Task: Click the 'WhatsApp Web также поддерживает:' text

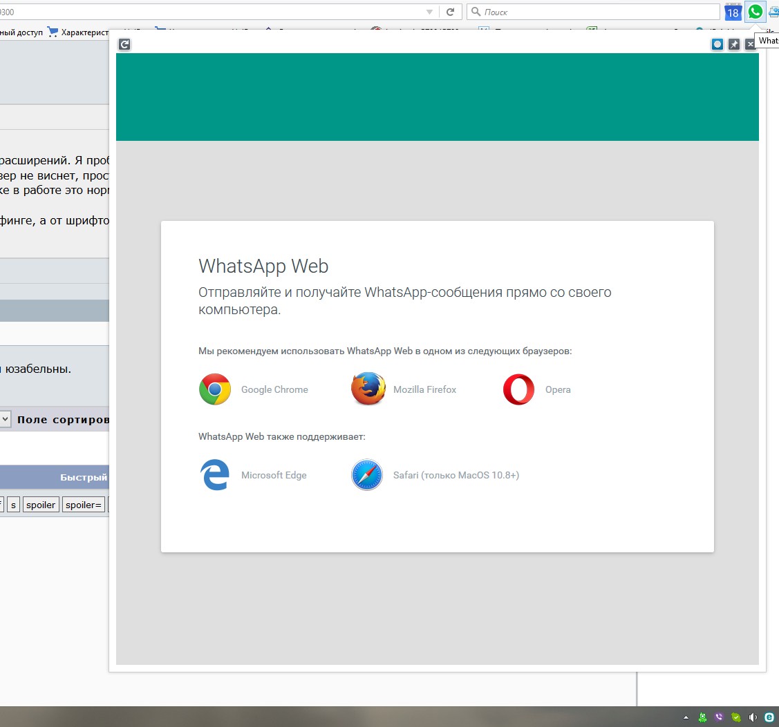Action: 282,437
